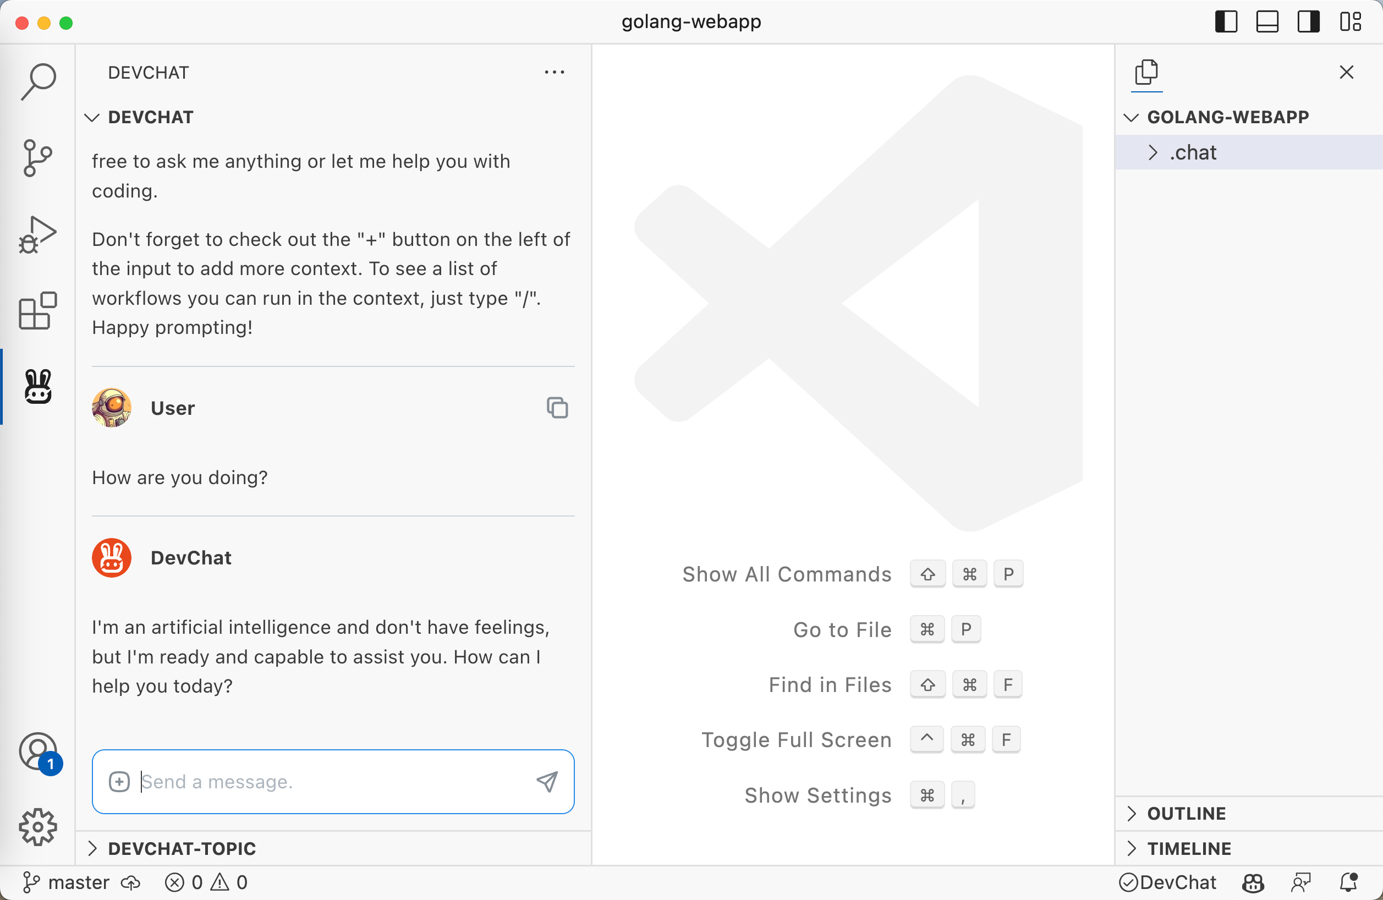Open the DEVCHAT panel more actions menu

tap(555, 72)
